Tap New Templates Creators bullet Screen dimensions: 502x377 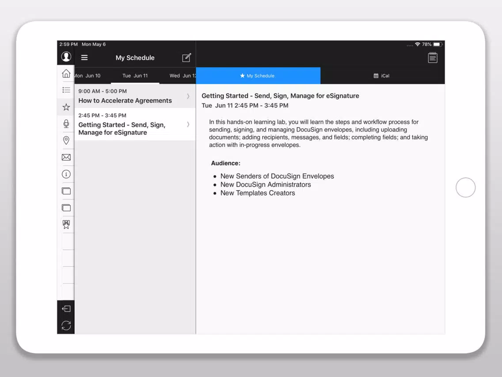click(258, 193)
